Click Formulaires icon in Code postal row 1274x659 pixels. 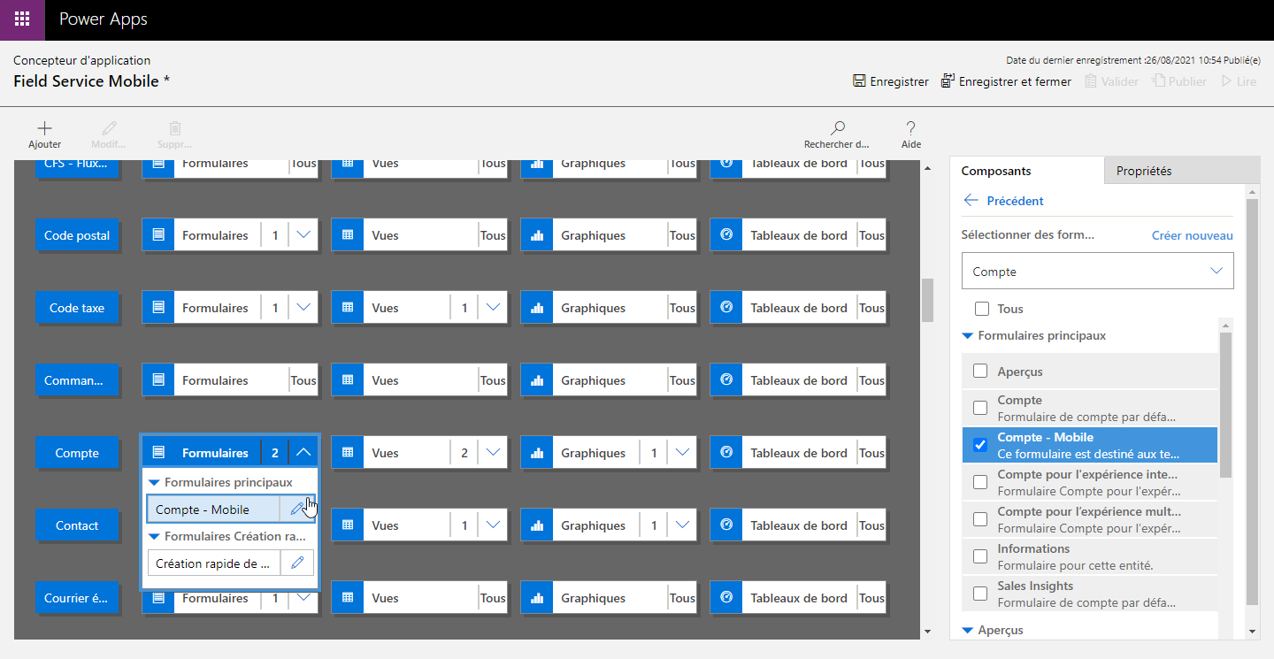[158, 235]
